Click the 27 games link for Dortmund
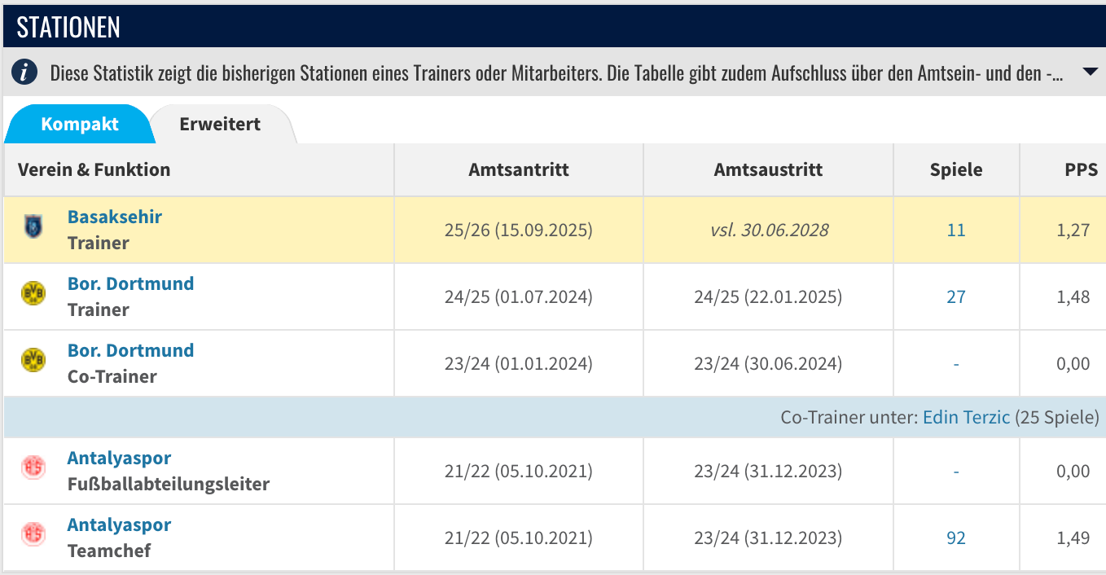Screen dimensions: 1106x575 [956, 296]
